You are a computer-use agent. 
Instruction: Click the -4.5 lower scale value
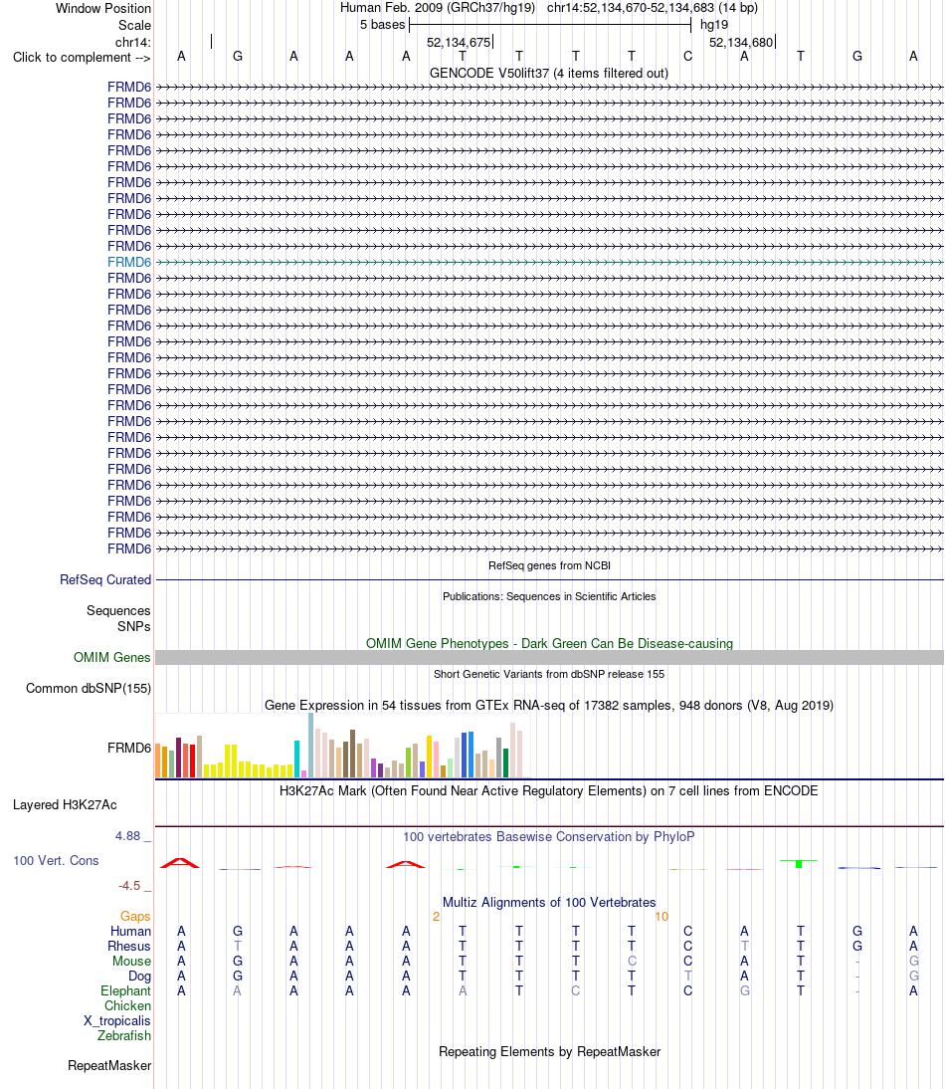coord(129,886)
